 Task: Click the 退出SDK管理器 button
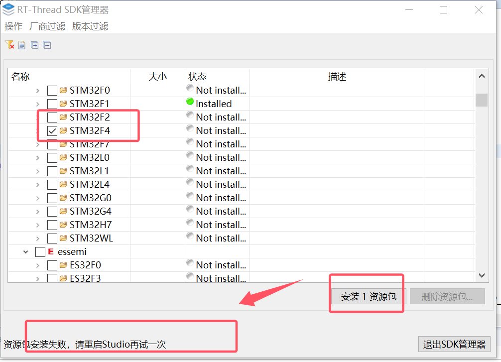tap(454, 344)
